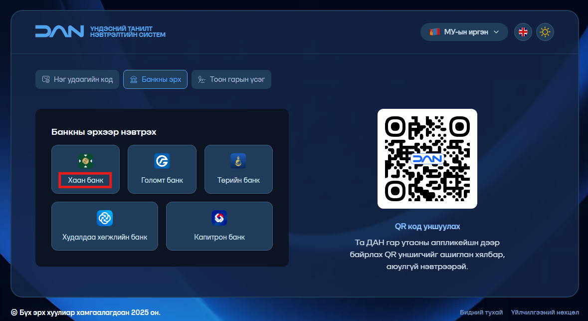Screen dimensions: 588x321
Task: Log in with Капитрон банк
Action: click(x=219, y=226)
